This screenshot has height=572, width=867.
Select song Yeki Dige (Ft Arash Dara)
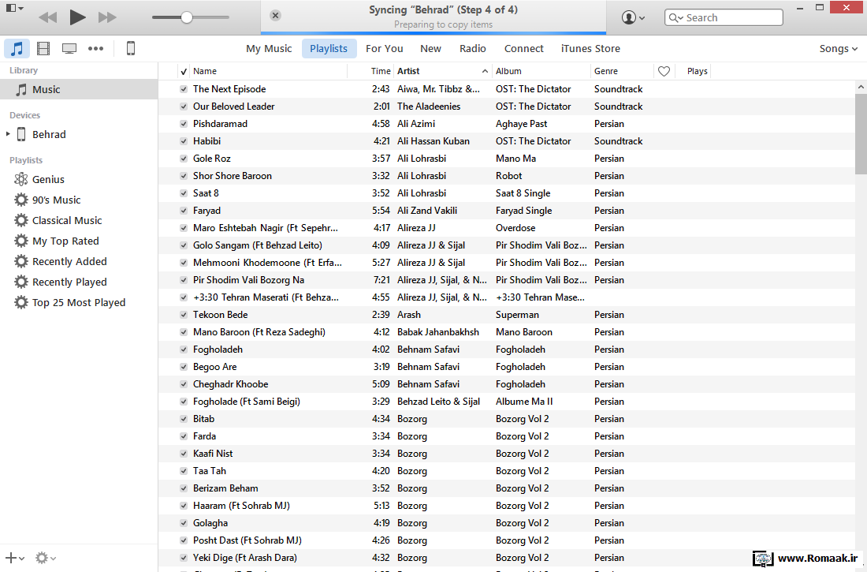[x=245, y=558]
